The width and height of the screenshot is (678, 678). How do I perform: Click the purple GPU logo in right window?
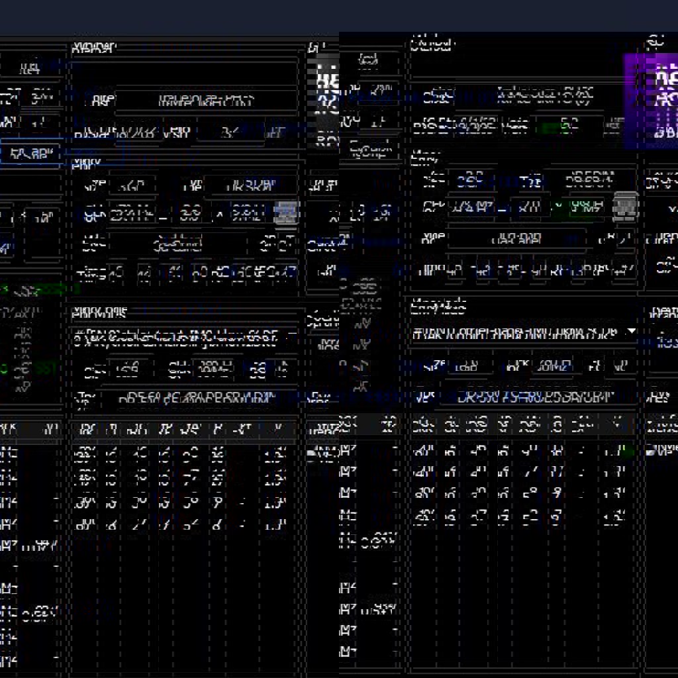[x=652, y=101]
